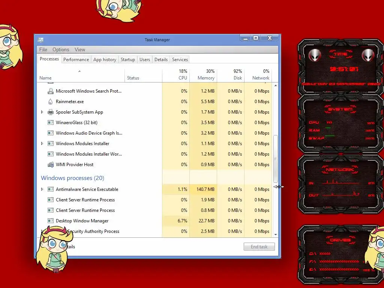Switch to the Performance tab
The image size is (384, 288).
click(x=76, y=60)
